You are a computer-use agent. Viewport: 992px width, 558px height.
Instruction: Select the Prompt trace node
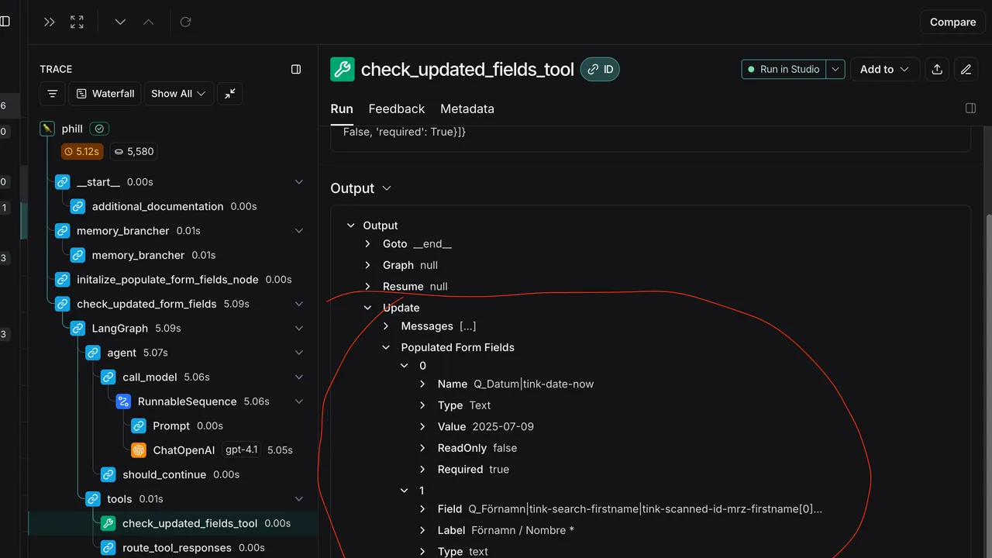pyautogui.click(x=171, y=426)
